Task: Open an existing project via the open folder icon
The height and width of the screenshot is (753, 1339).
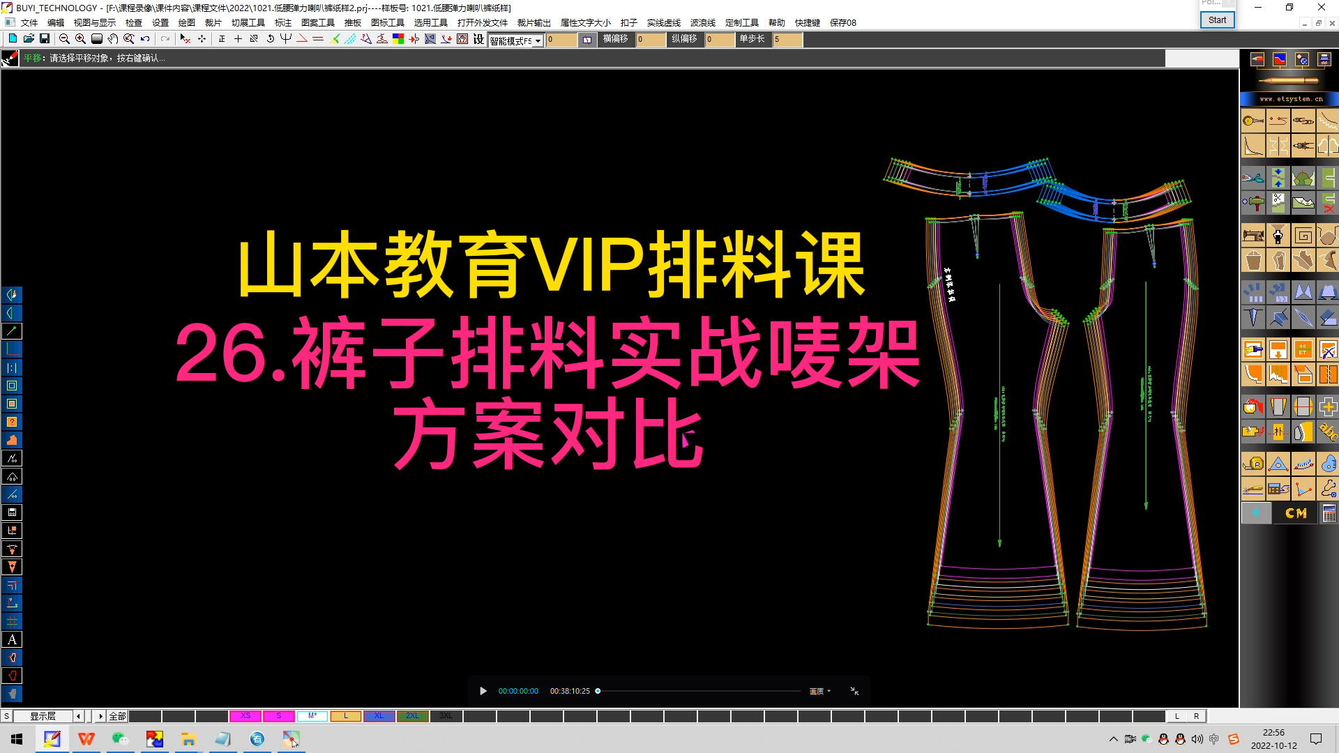Action: (x=29, y=39)
